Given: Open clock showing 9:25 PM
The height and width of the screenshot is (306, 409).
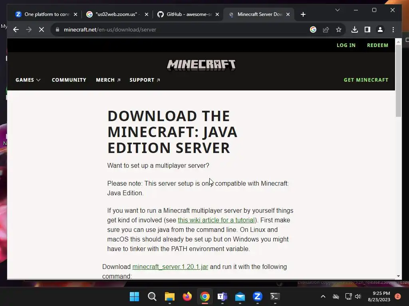Looking at the screenshot, I should [379, 296].
